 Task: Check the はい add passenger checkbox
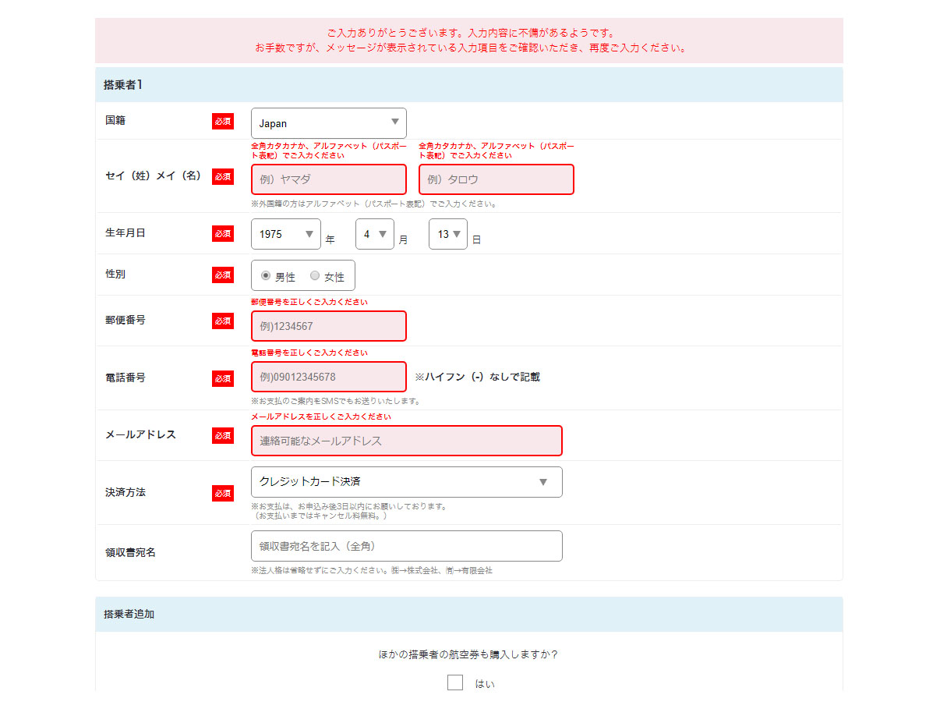tap(455, 683)
